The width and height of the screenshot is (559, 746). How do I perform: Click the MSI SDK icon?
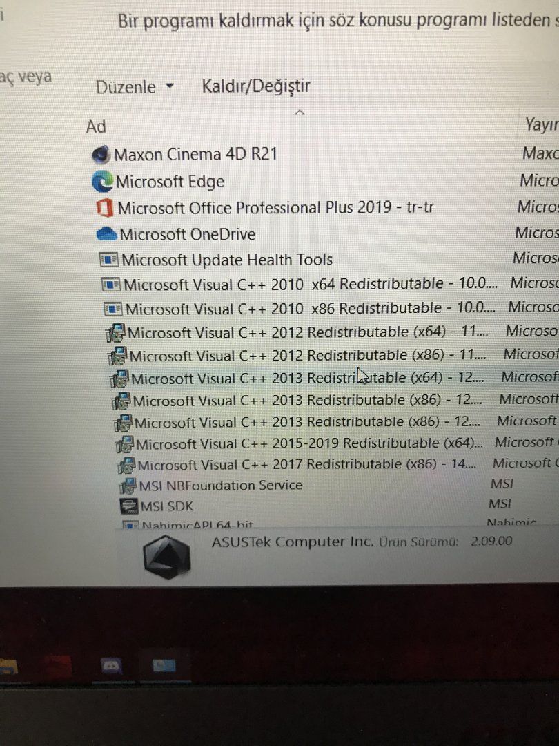(x=129, y=506)
